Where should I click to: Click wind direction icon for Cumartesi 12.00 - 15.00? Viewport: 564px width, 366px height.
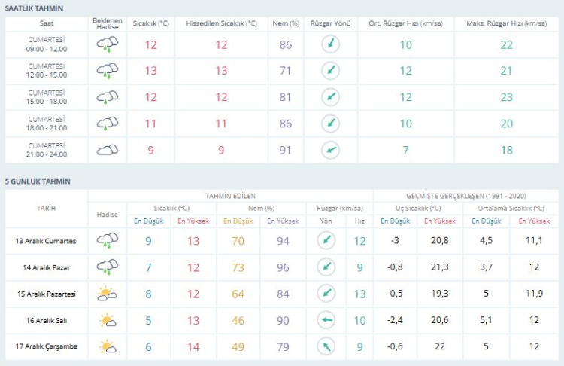point(330,71)
